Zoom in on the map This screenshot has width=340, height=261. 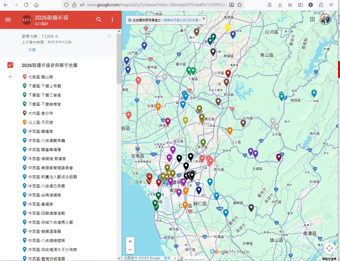point(130,241)
